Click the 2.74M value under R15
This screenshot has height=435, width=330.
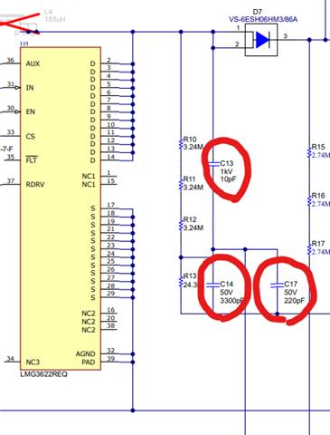point(321,155)
